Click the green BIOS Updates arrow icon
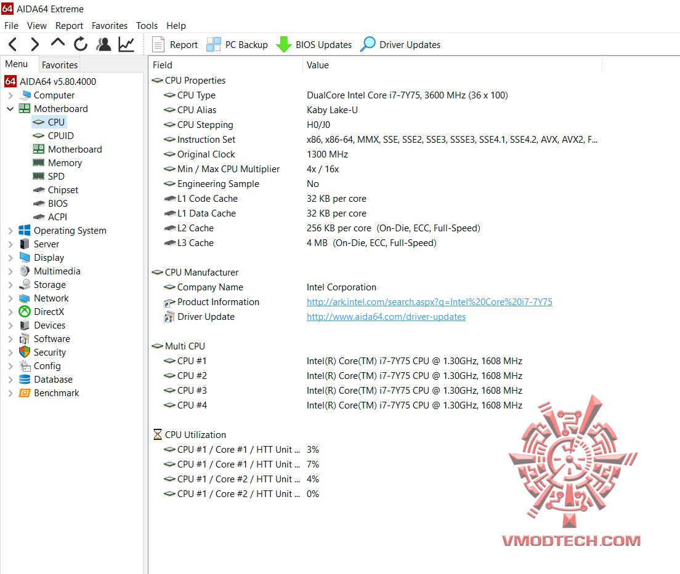This screenshot has height=574, width=680. tap(284, 44)
